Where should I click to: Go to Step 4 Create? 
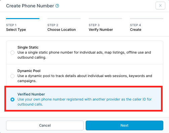coord(136,27)
